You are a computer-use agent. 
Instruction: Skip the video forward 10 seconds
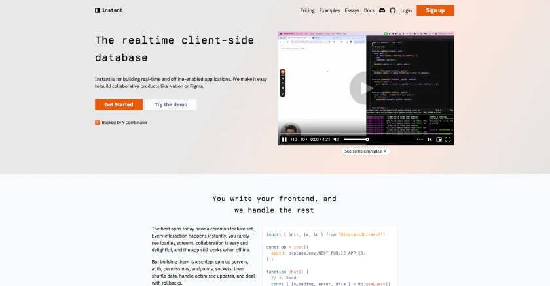[304, 140]
